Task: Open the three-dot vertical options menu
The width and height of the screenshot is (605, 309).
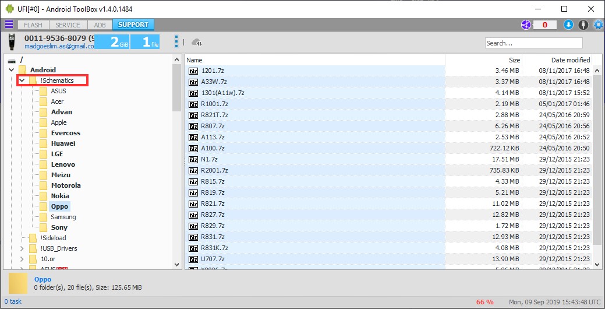Action: pos(176,42)
